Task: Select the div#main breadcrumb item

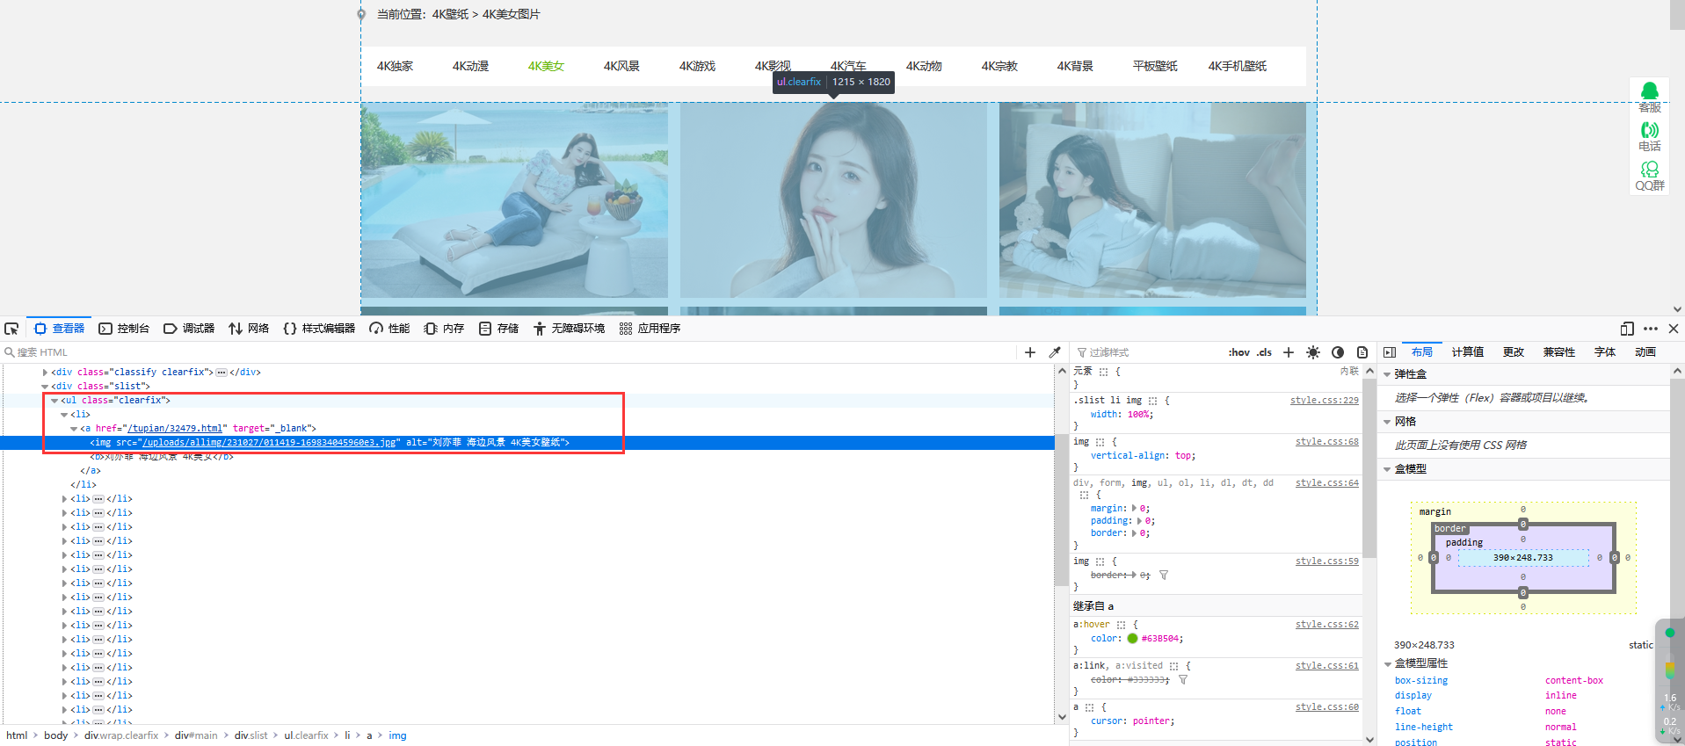Action: tap(196, 735)
